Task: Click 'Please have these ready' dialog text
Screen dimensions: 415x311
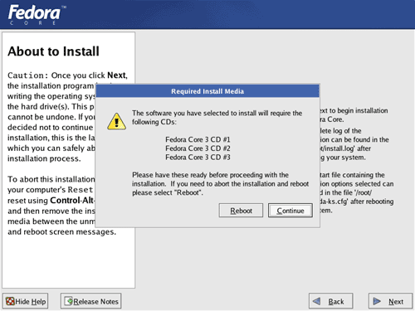Action: [x=169, y=175]
